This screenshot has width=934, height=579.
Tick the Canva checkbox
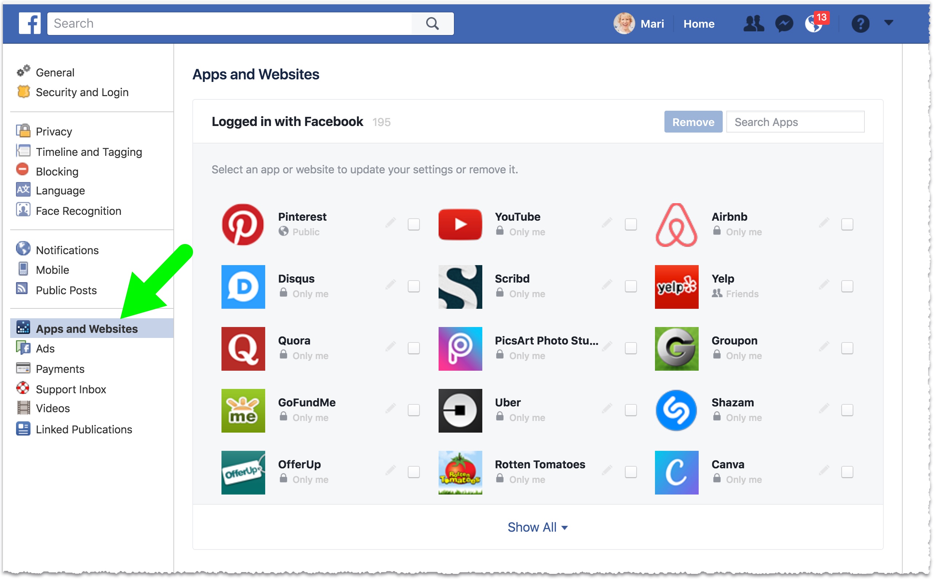(847, 472)
